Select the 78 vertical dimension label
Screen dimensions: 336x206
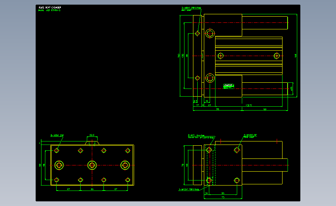coord(183,165)
